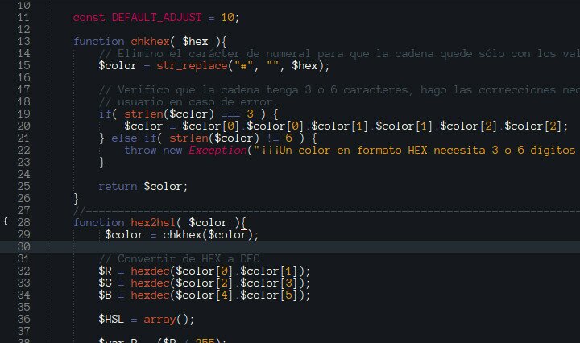Click line number 13 in the gutter
This screenshot has width=580, height=343.
(23, 41)
